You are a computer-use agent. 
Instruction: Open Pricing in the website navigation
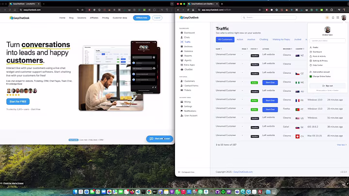106,18
